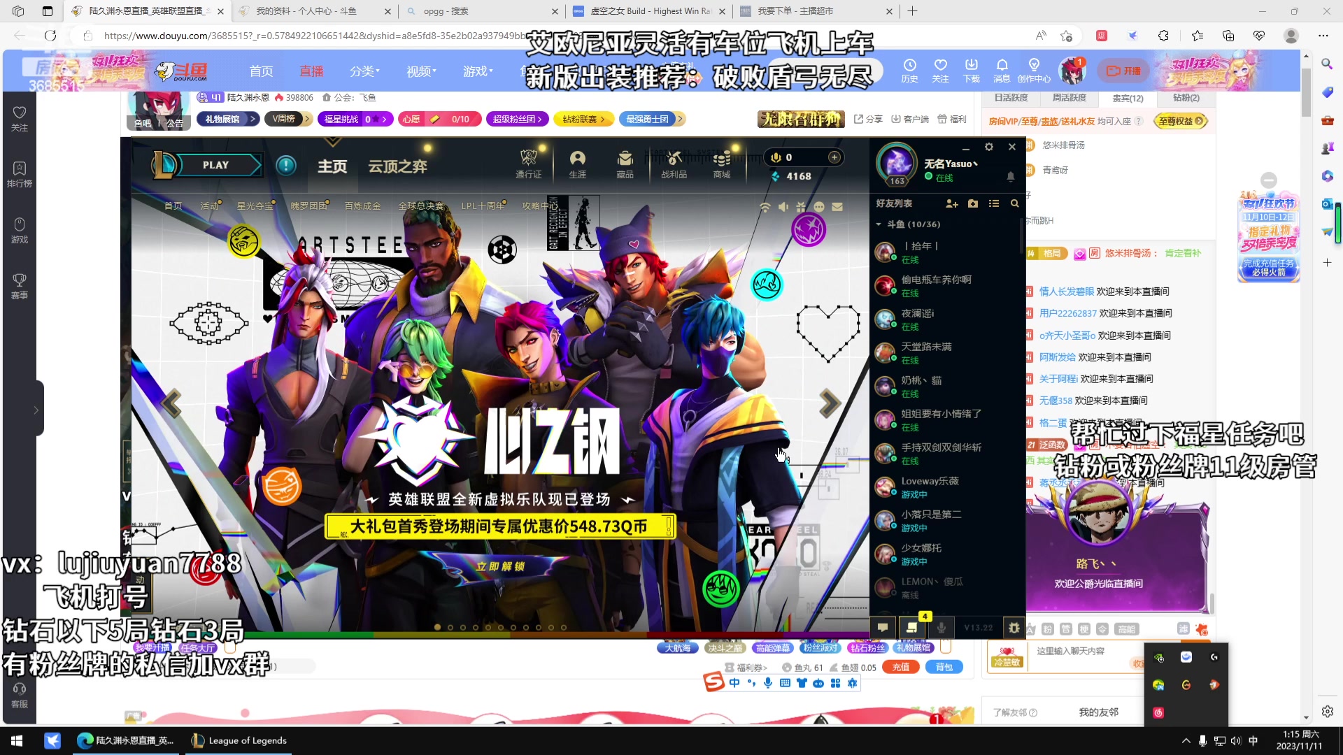The height and width of the screenshot is (755, 1343).
Task: Purchase RP with the plus button
Action: click(834, 157)
